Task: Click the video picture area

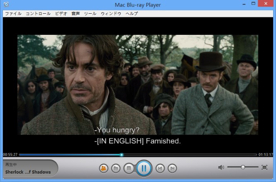Action: point(138,83)
